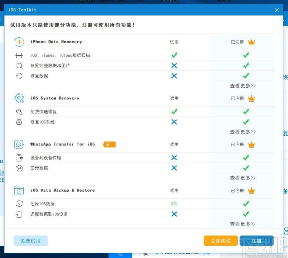Click the iOS/iTunes/iCloud data scan icon
This screenshot has height=258, width=288.
coord(19,55)
